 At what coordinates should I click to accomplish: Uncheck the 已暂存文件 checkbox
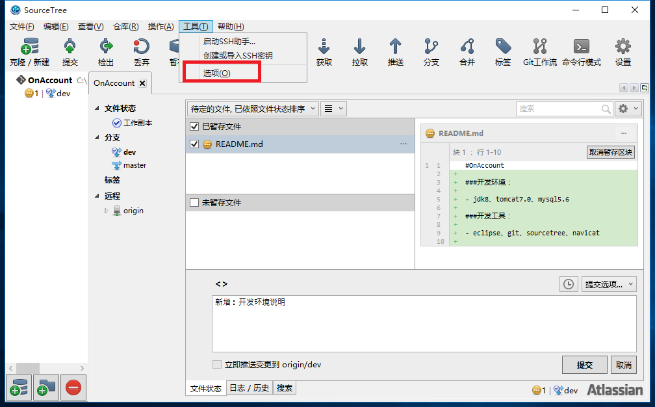pyautogui.click(x=194, y=126)
